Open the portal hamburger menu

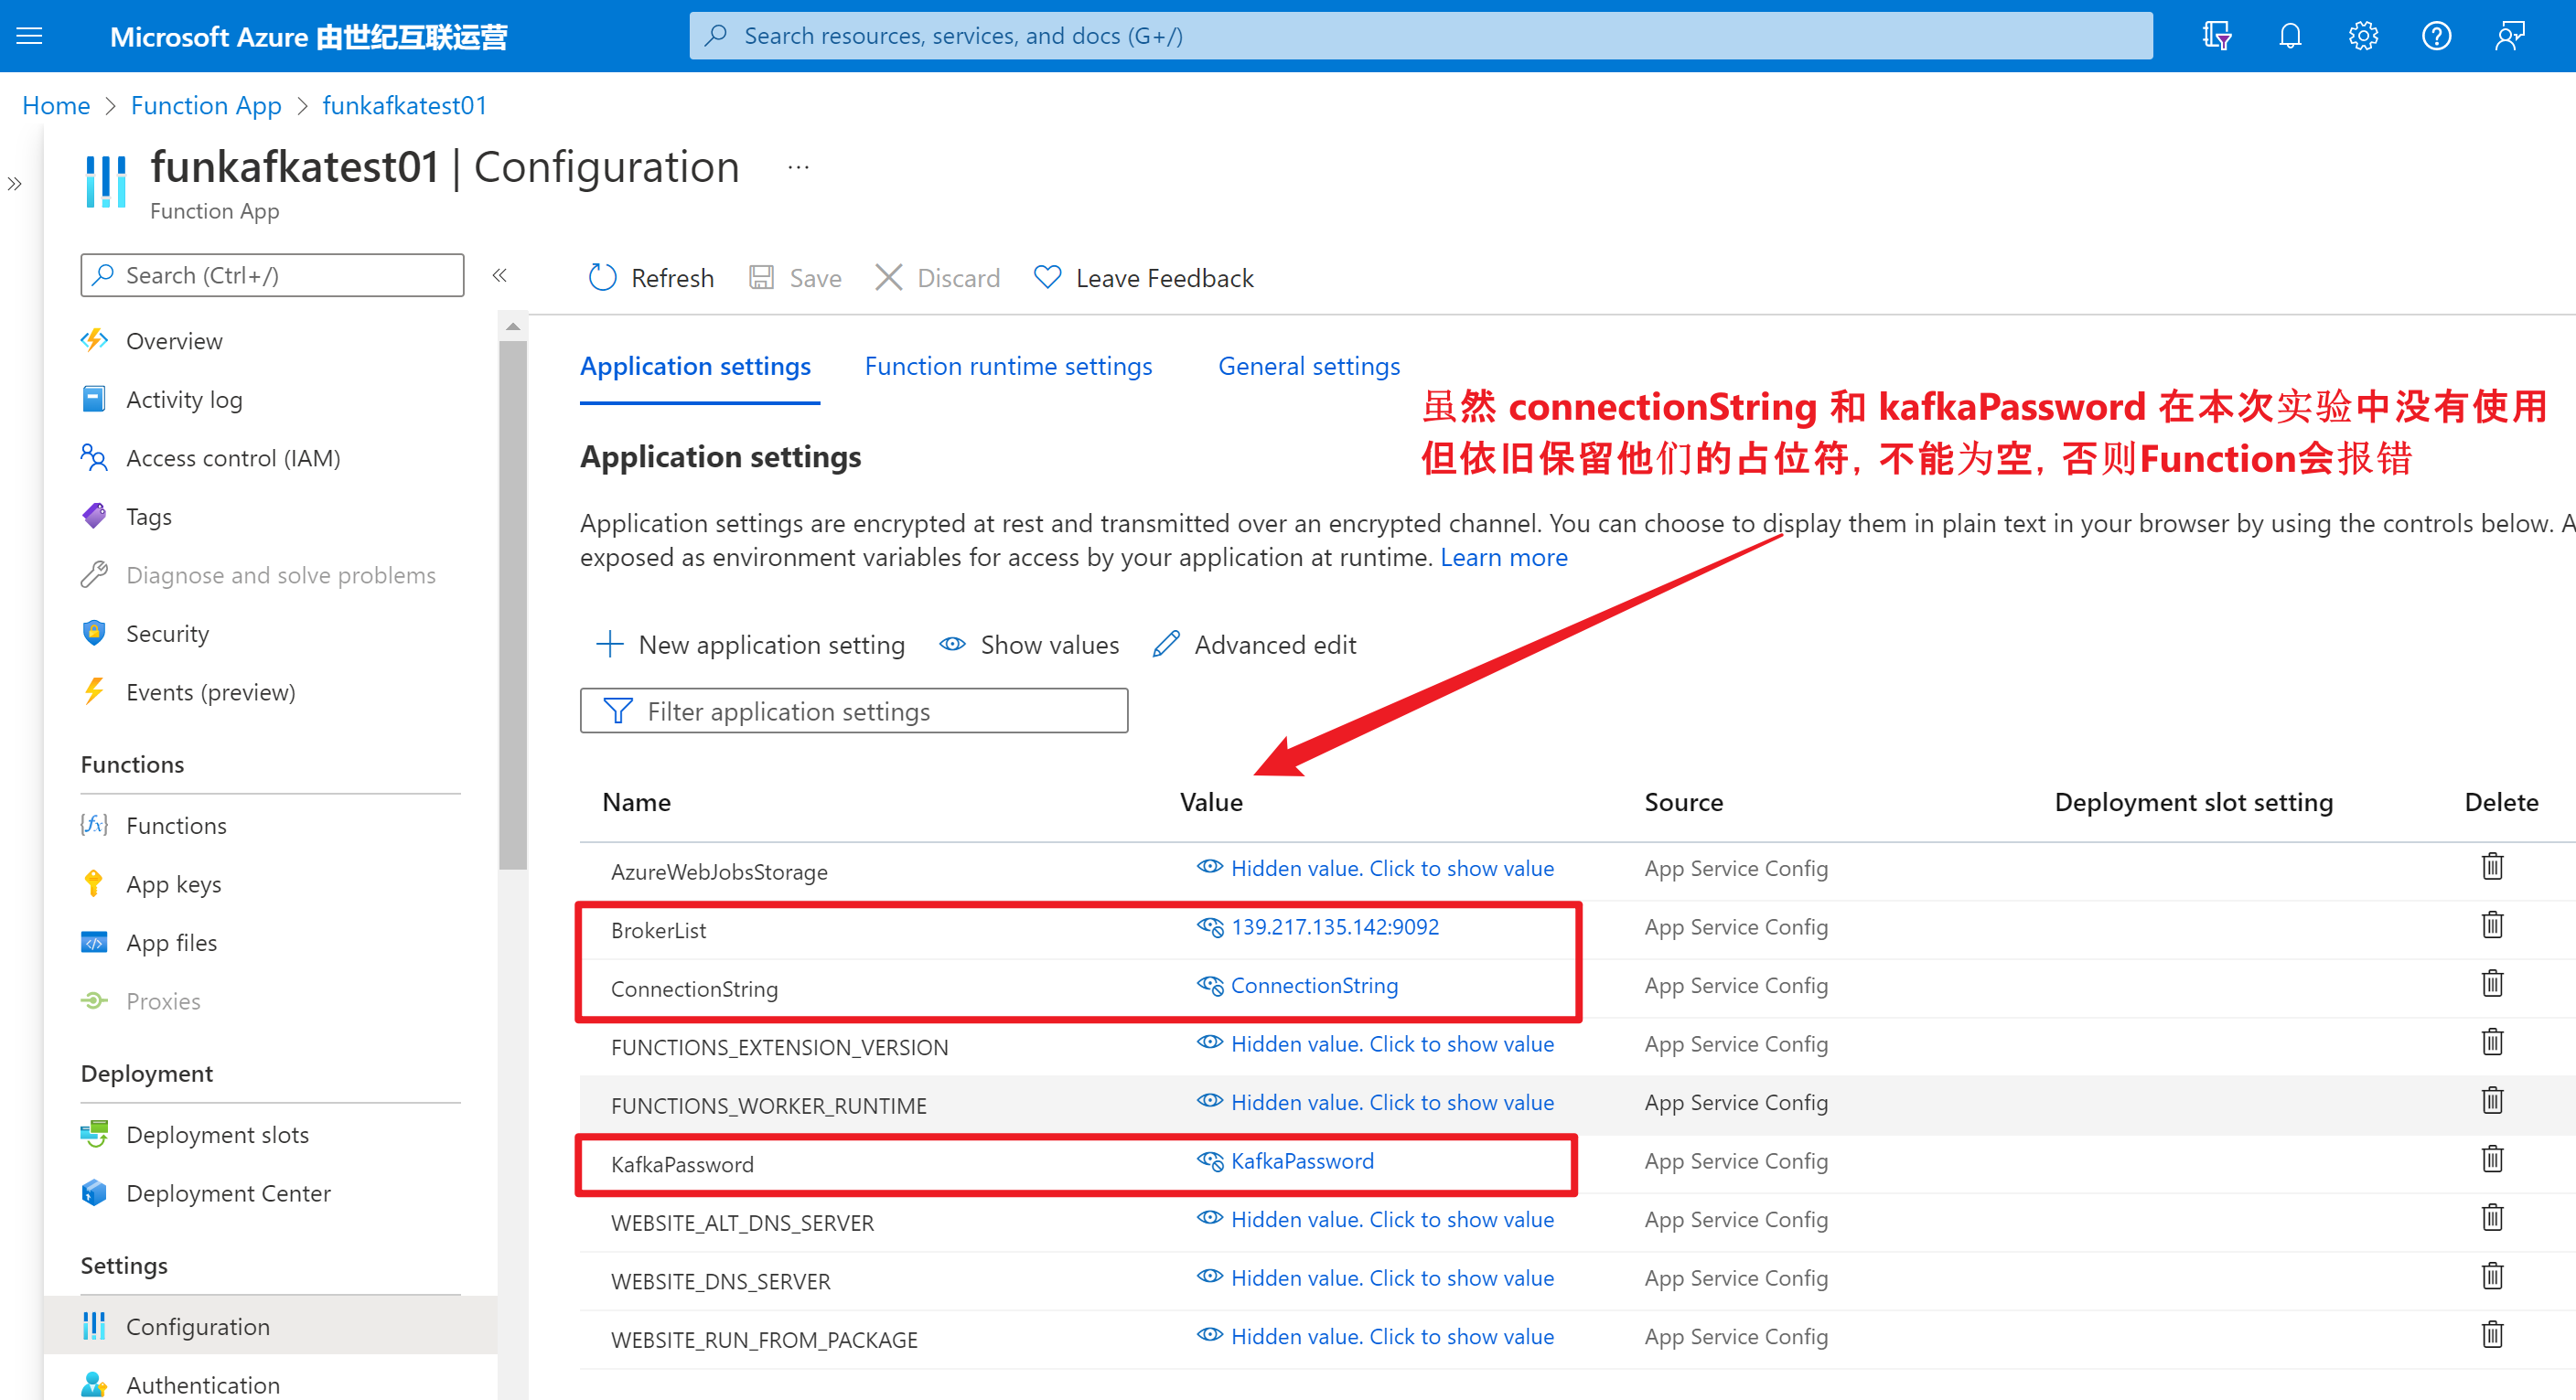tap(30, 36)
